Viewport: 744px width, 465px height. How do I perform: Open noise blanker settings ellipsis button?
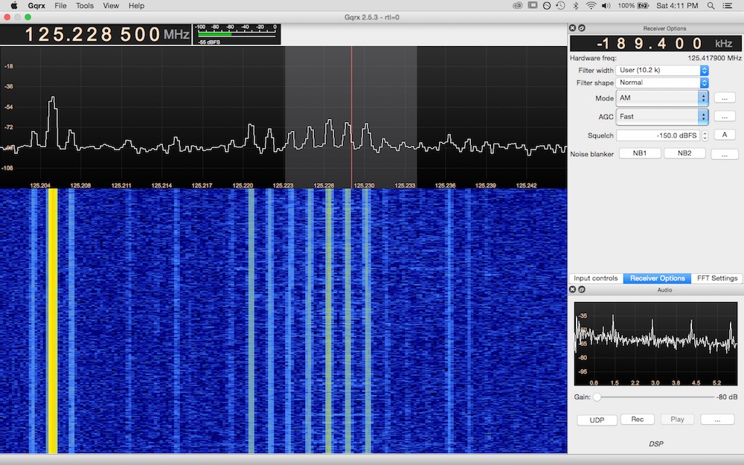725,154
